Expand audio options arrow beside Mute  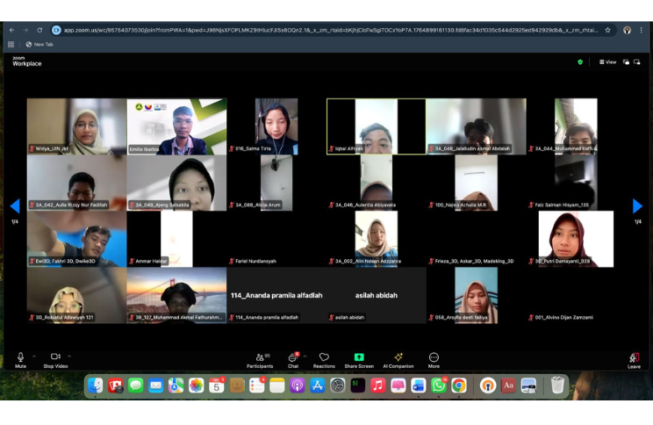pyautogui.click(x=34, y=357)
